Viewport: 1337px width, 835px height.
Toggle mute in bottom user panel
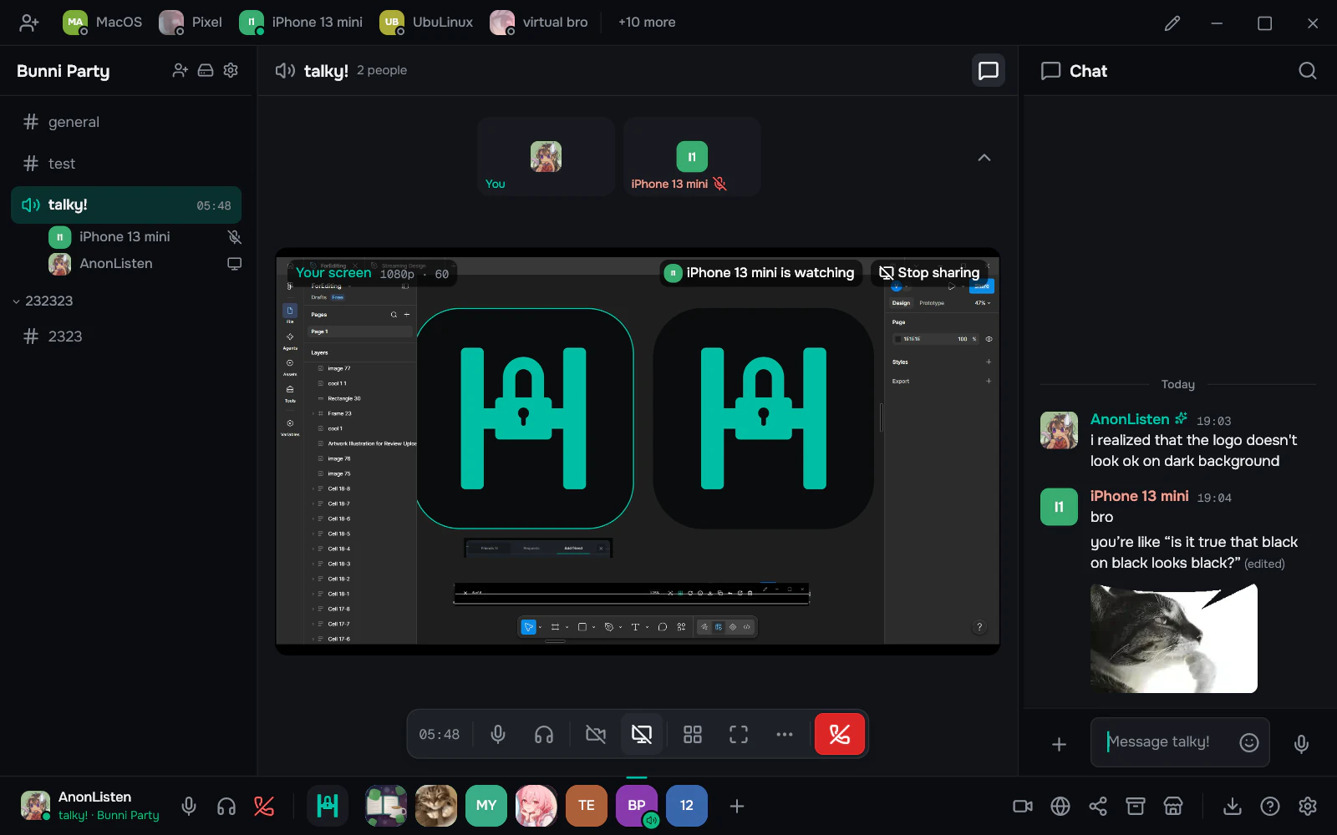point(189,806)
